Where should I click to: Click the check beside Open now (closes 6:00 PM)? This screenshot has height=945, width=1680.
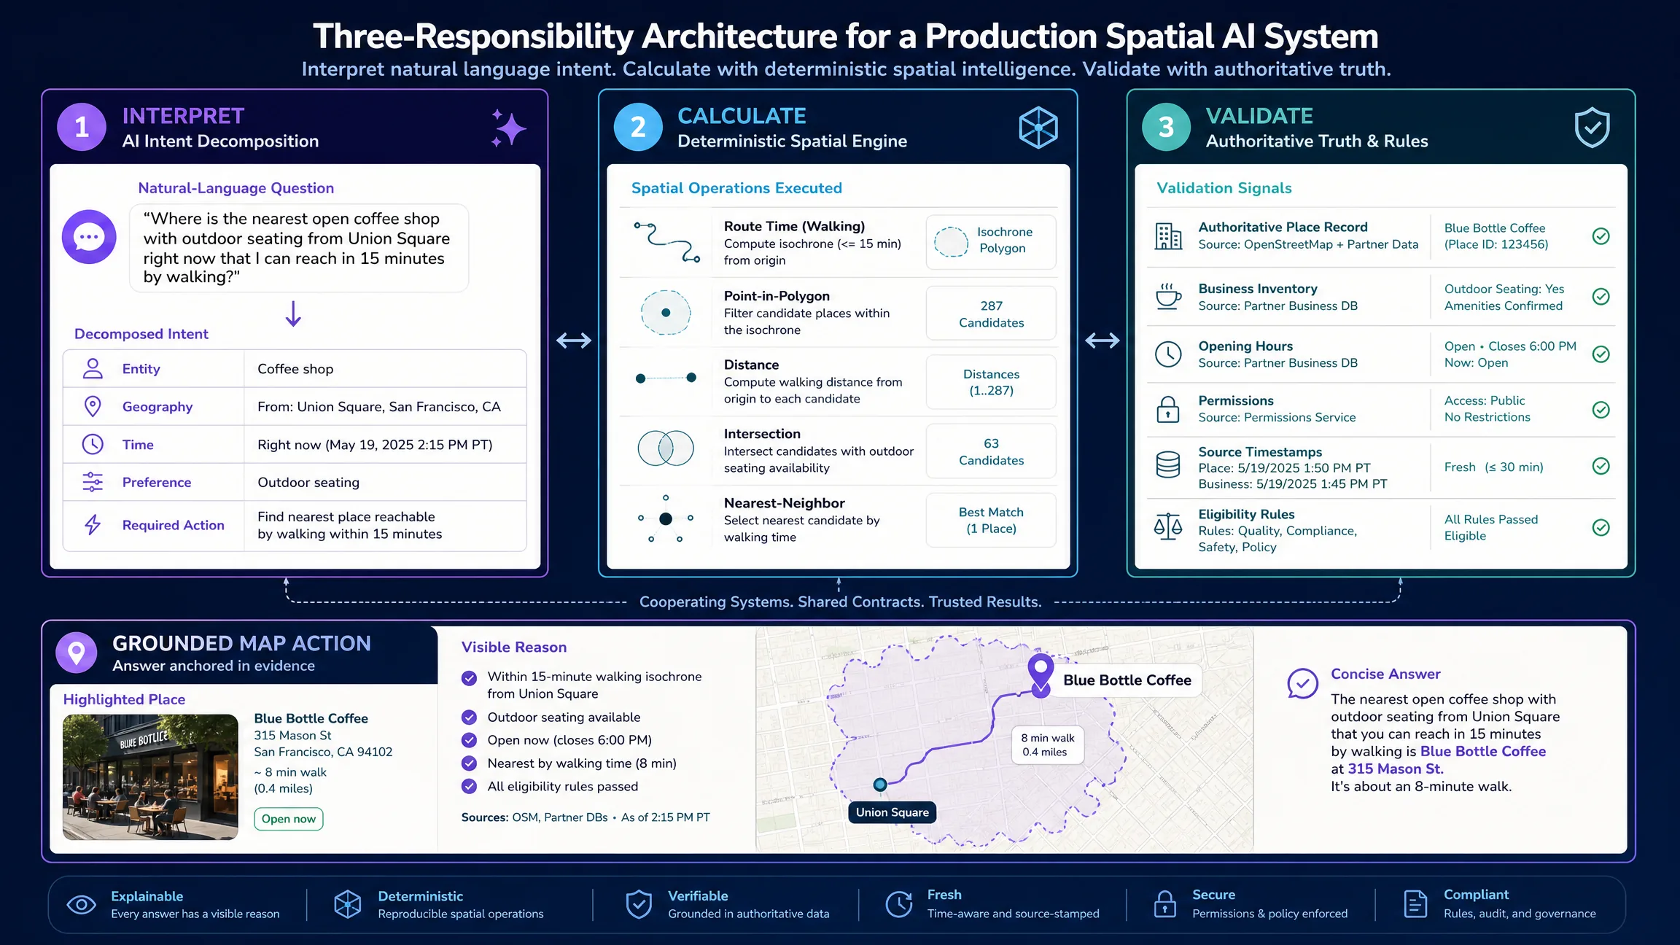click(470, 740)
